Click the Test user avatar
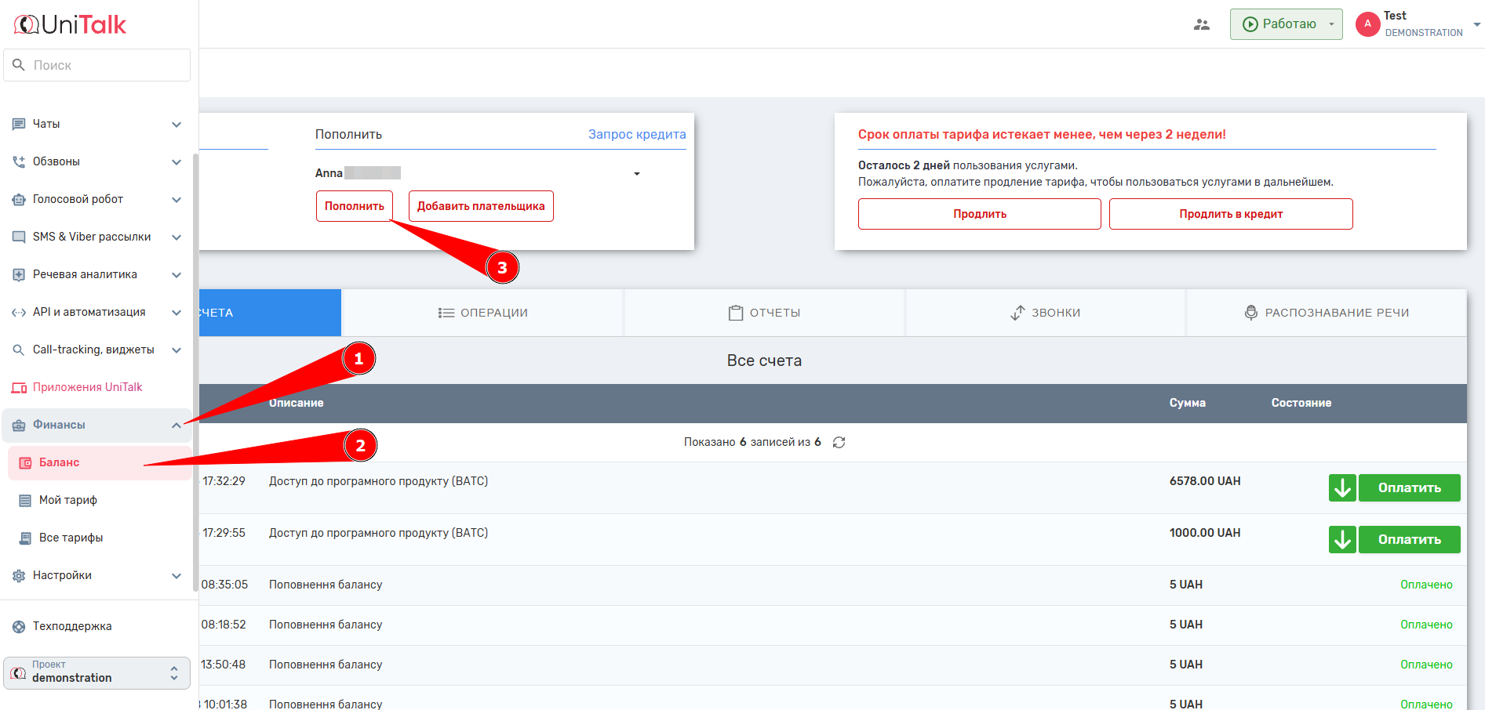Screen dimensions: 1485x710 click(1367, 24)
